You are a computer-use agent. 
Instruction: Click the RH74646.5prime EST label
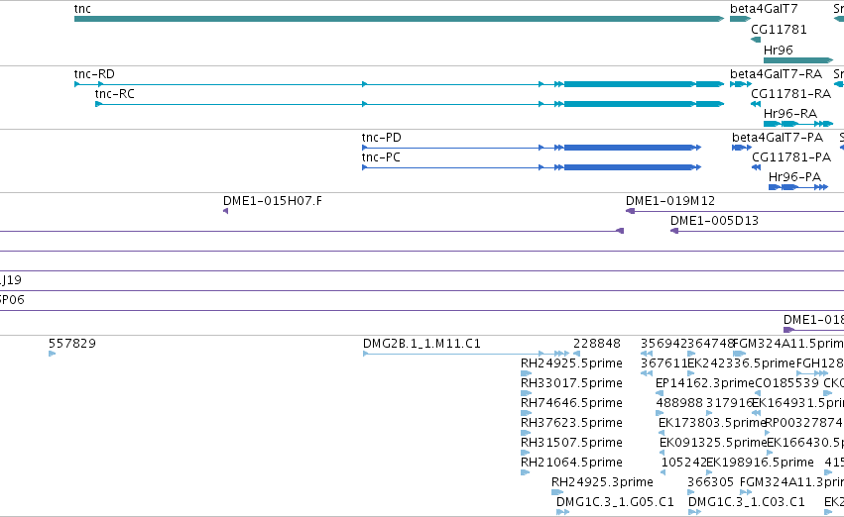[571, 402]
